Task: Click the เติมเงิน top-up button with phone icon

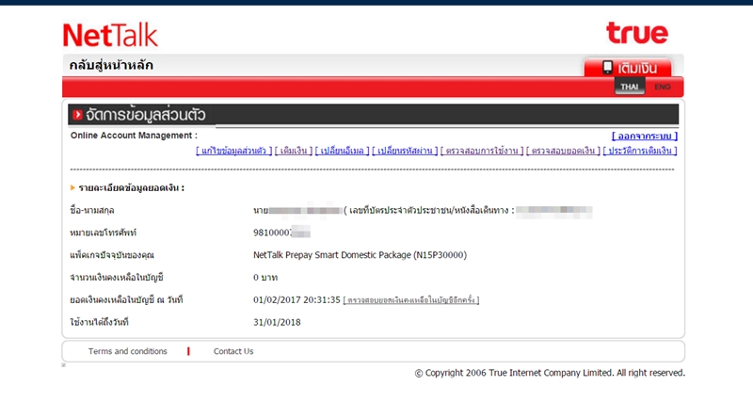Action: [x=628, y=68]
